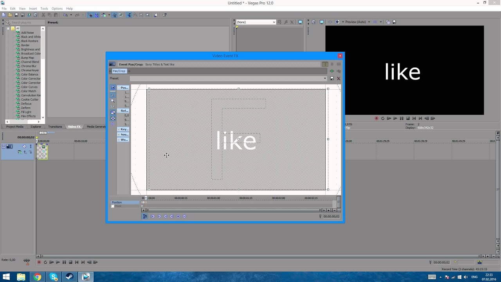
Task: Toggle Sync Cursor in keyframe controller
Action: coord(145,216)
